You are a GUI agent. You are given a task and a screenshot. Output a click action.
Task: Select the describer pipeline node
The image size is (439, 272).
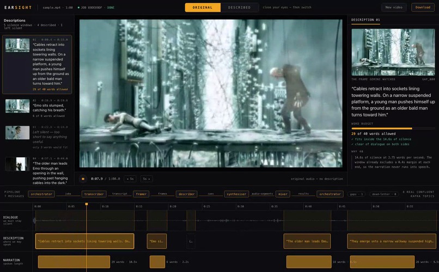pyautogui.click(x=186, y=194)
